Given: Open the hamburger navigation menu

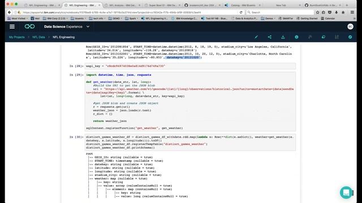Looking at the screenshot, I should [x=12, y=27].
